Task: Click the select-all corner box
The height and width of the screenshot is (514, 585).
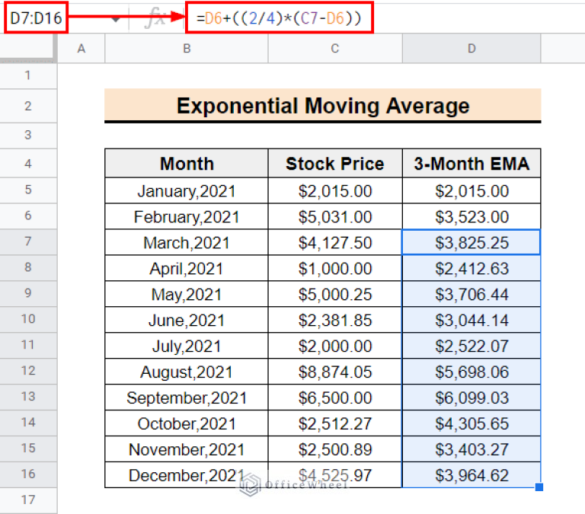Action: point(28,49)
